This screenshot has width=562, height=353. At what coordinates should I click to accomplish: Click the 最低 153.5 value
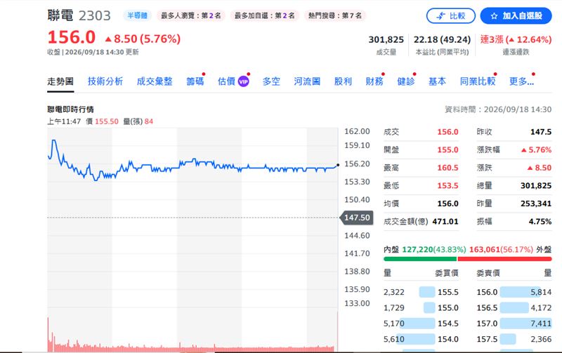447,185
